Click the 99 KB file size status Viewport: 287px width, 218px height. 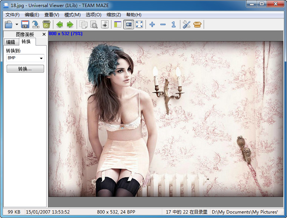coord(14,212)
